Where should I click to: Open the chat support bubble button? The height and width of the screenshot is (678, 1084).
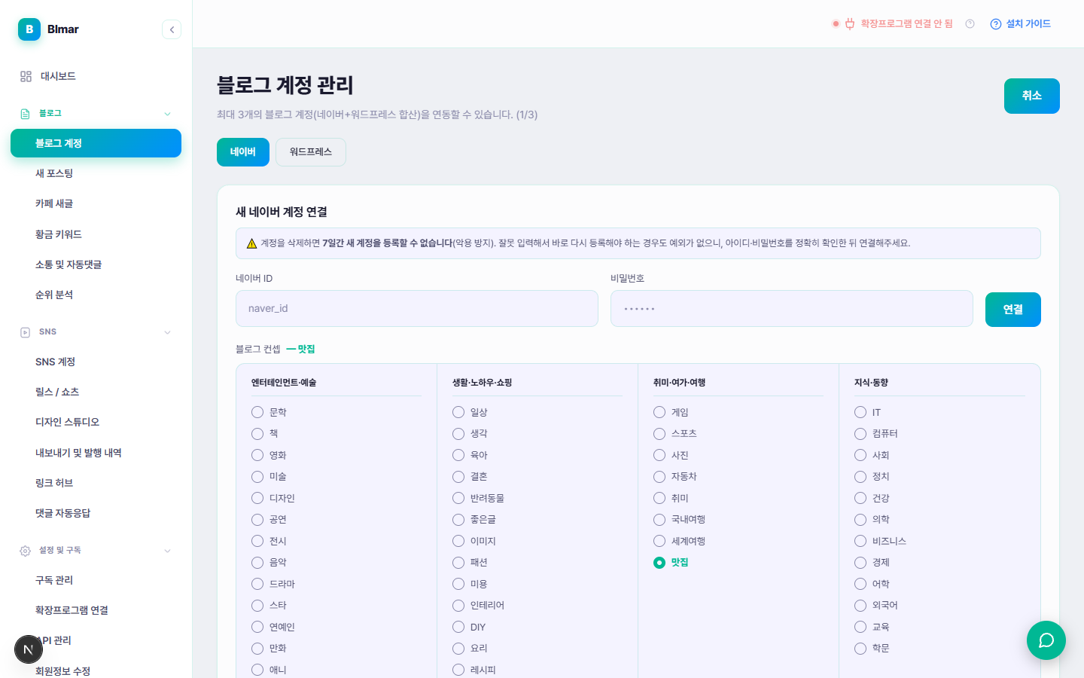(1046, 640)
